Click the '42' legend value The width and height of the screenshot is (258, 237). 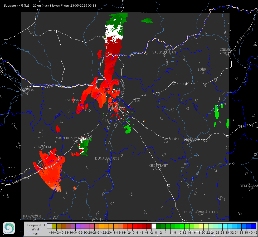(255, 233)
